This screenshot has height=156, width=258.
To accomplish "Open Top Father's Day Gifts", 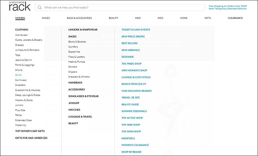I will pos(30,131).
